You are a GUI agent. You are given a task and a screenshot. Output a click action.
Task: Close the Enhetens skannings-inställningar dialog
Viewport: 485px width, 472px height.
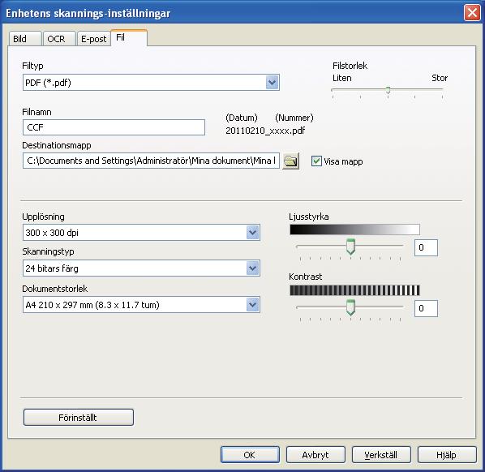click(472, 13)
